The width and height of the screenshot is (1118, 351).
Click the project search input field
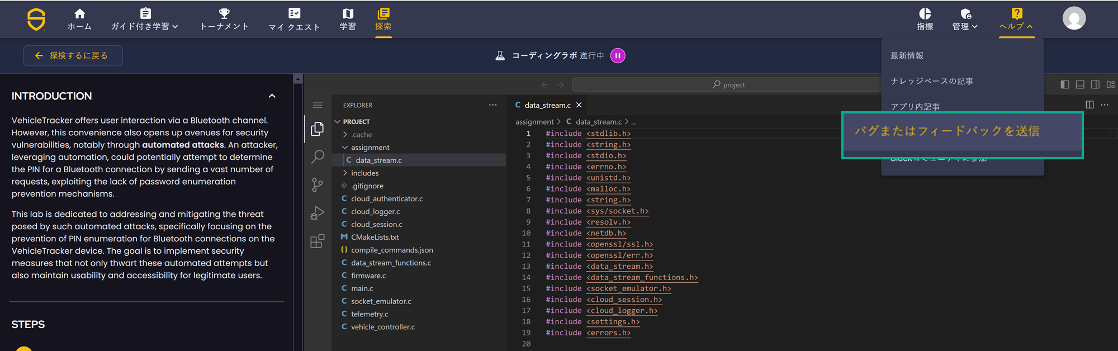pos(727,85)
